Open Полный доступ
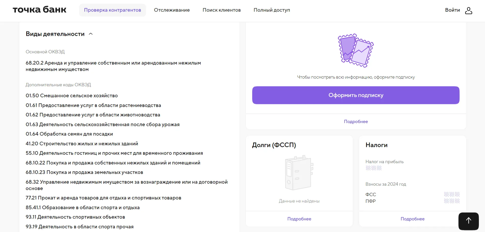This screenshot has height=232, width=485. pyautogui.click(x=272, y=10)
